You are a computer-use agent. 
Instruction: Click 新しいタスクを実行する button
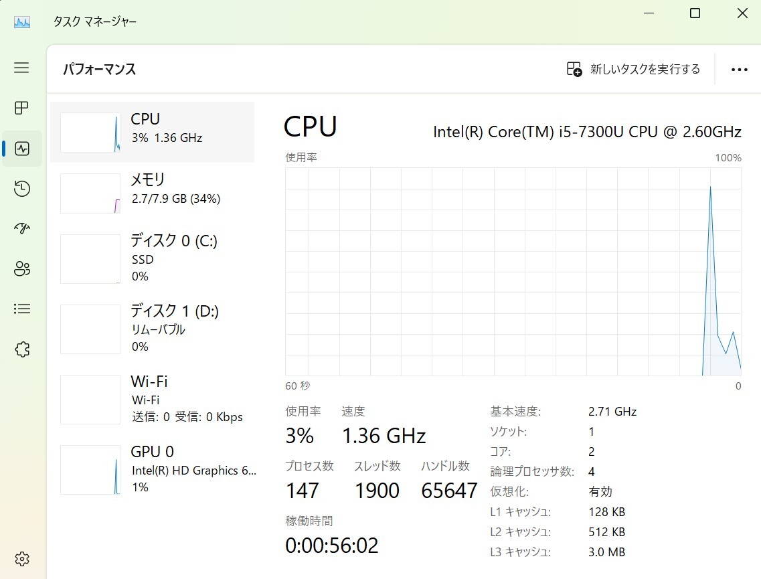click(633, 69)
